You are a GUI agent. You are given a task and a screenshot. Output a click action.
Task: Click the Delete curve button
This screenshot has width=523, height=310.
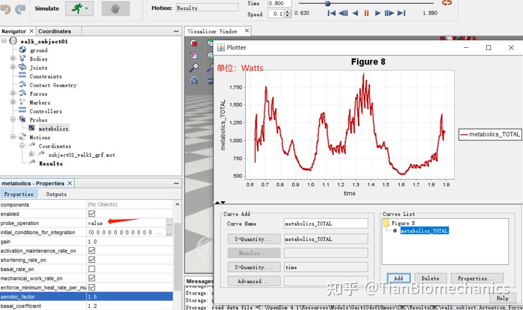430,278
